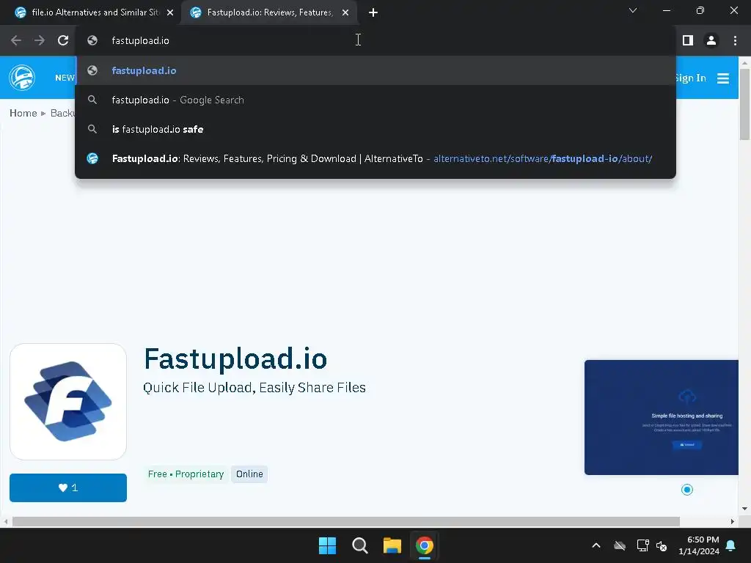This screenshot has height=563, width=751.
Task: Click the address bar text fastupload.io
Action: pyautogui.click(x=140, y=41)
